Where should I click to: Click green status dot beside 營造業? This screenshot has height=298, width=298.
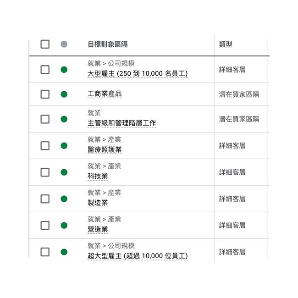pyautogui.click(x=64, y=226)
